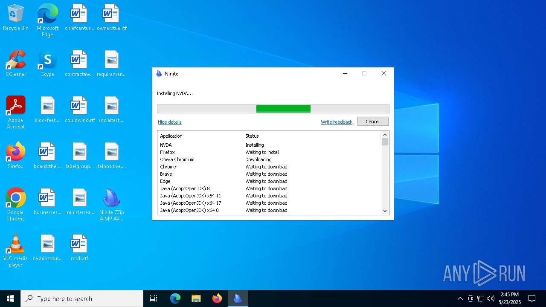Open the CCleaner desktop shortcut
This screenshot has height=307, width=546.
click(x=16, y=64)
